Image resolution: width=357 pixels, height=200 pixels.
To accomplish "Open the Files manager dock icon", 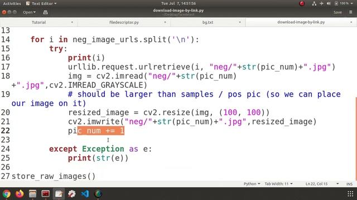I will [32, 194].
